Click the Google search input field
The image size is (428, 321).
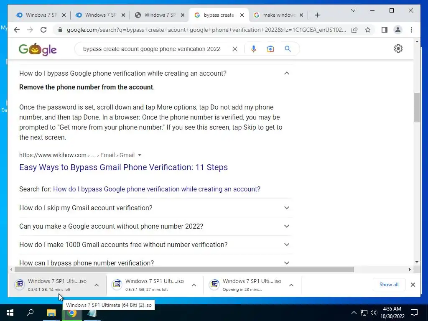click(x=151, y=49)
